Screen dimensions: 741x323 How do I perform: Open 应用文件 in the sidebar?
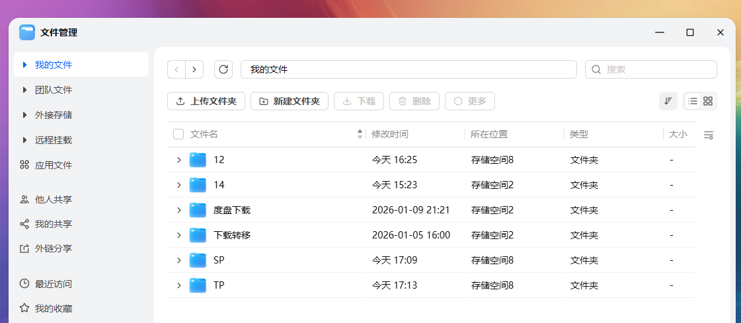tap(53, 165)
